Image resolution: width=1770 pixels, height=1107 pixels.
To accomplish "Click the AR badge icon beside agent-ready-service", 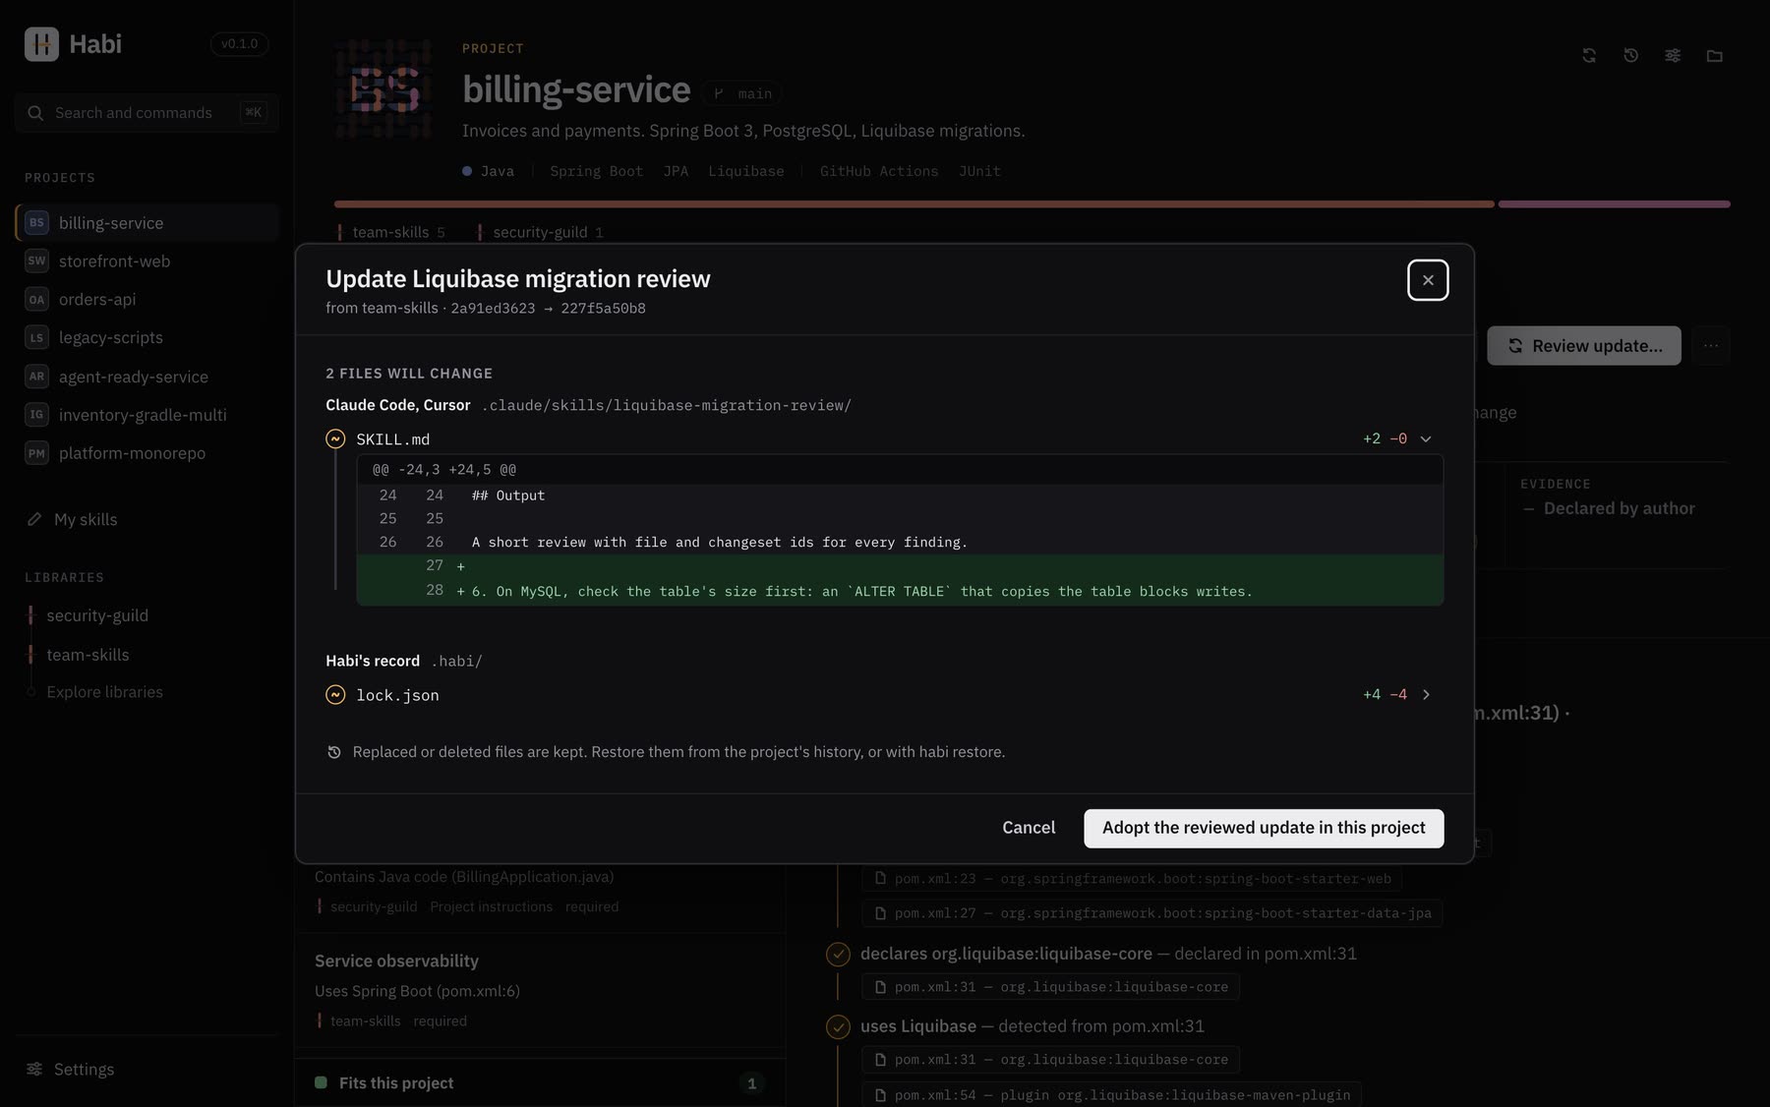I will (36, 377).
